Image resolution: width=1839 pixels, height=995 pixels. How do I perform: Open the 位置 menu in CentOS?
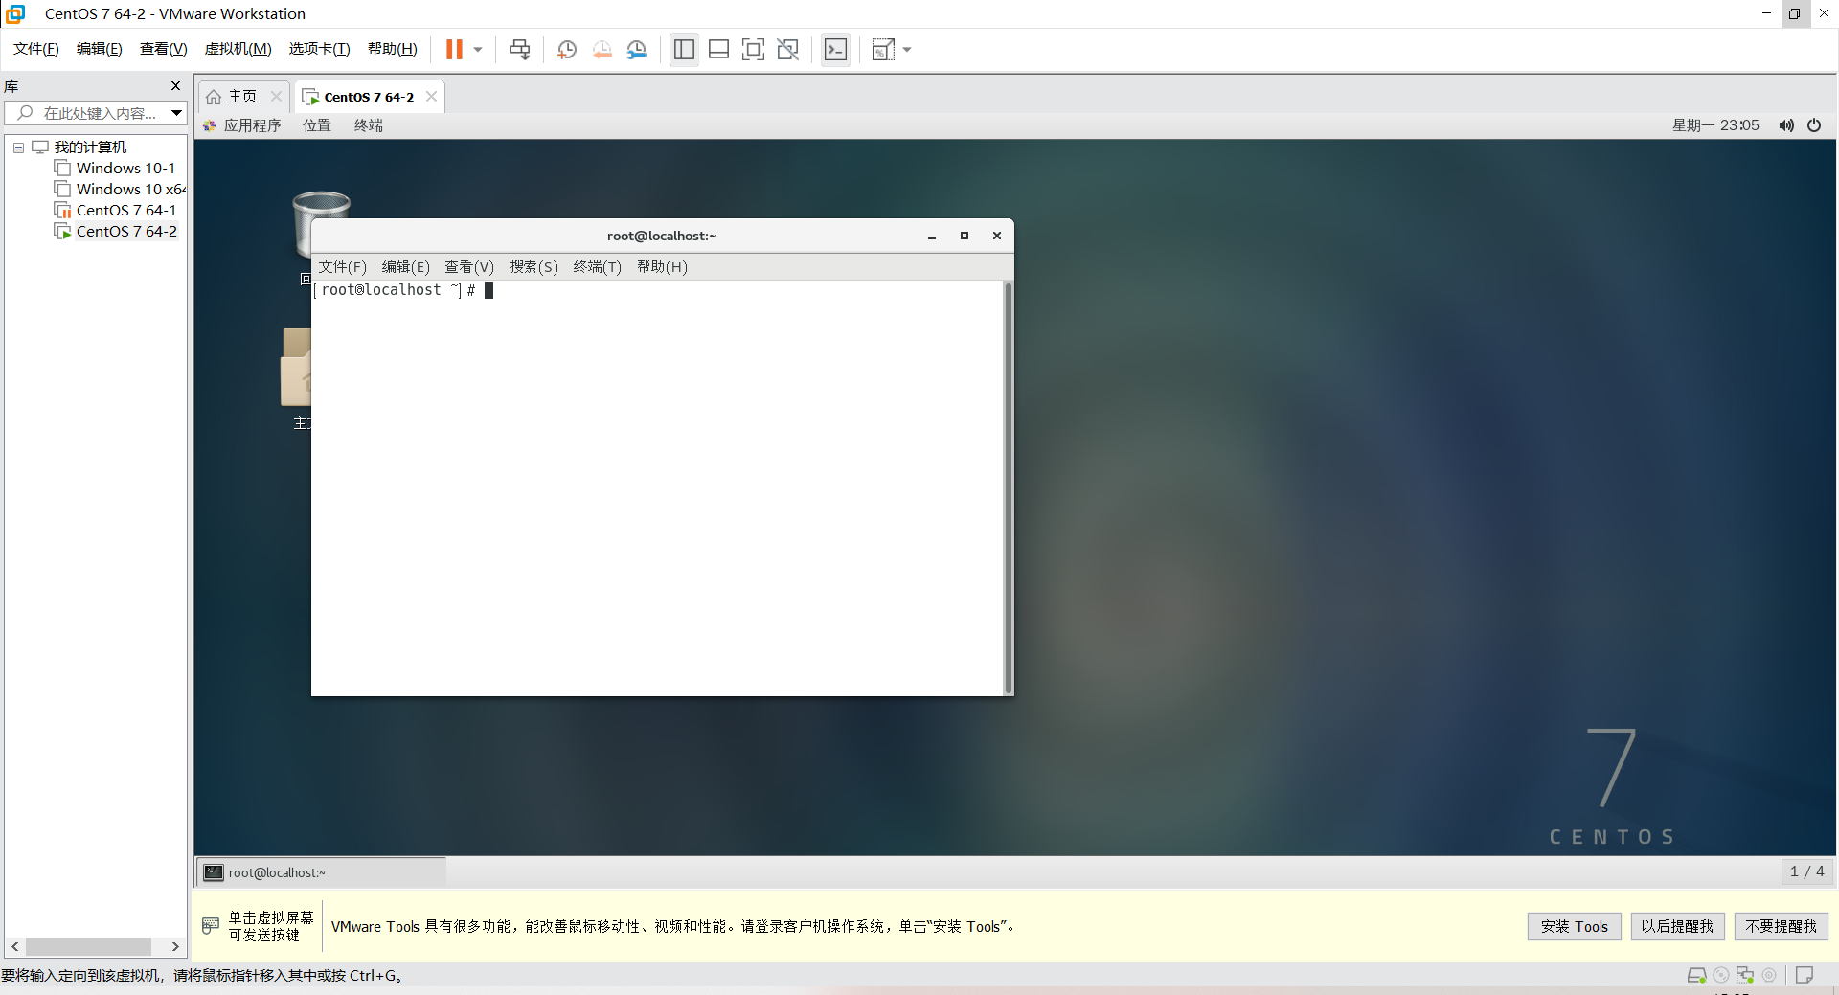pos(317,125)
